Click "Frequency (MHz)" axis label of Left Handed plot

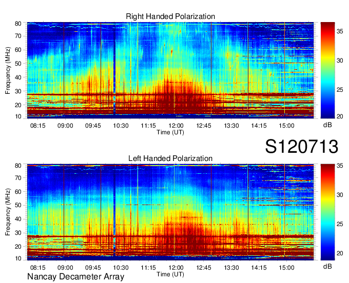[x=8, y=212]
